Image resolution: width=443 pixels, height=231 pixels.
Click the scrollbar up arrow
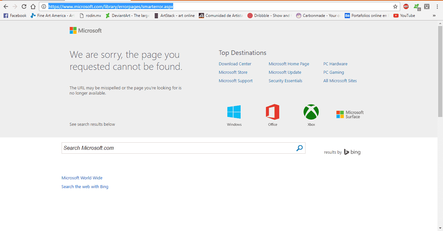[x=440, y=23]
